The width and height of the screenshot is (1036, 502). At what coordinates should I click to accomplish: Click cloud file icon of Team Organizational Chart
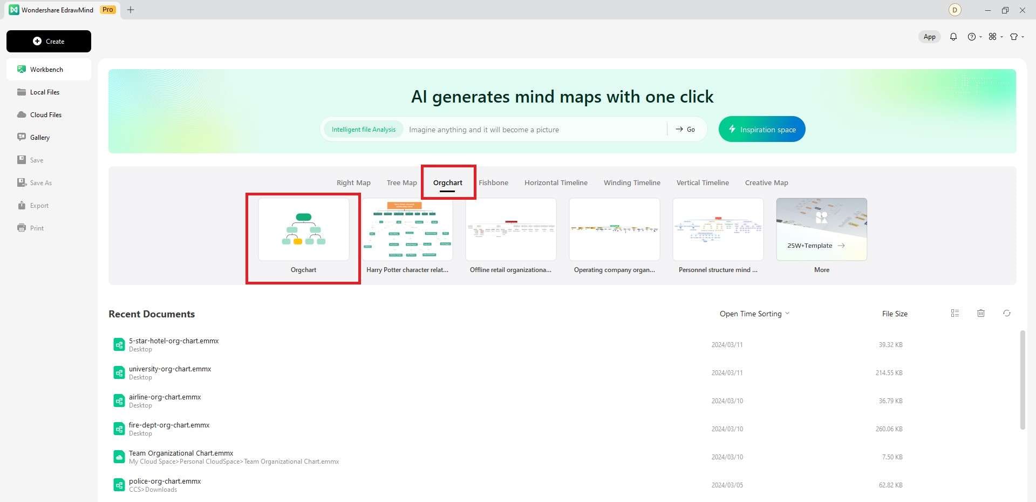click(119, 457)
